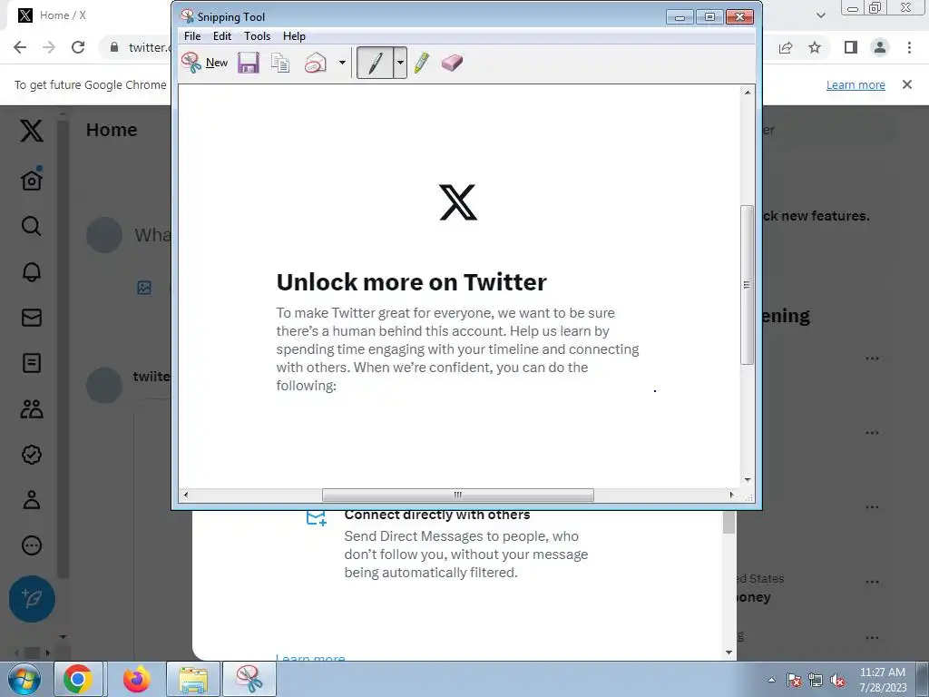
Task: Click the muted volume tray icon
Action: click(837, 681)
